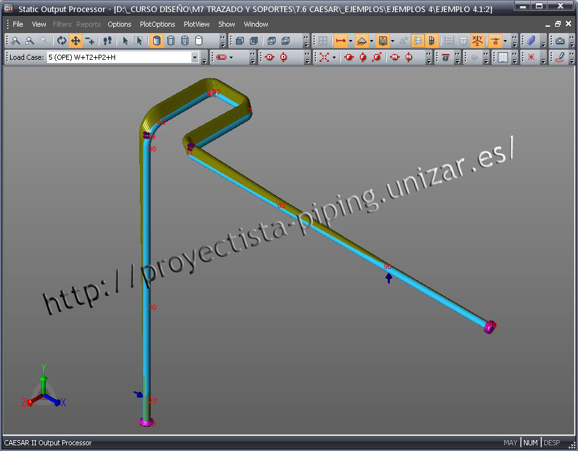The image size is (578, 451).
Task: Click the red deflected-shape arrows icon
Action: (324, 57)
